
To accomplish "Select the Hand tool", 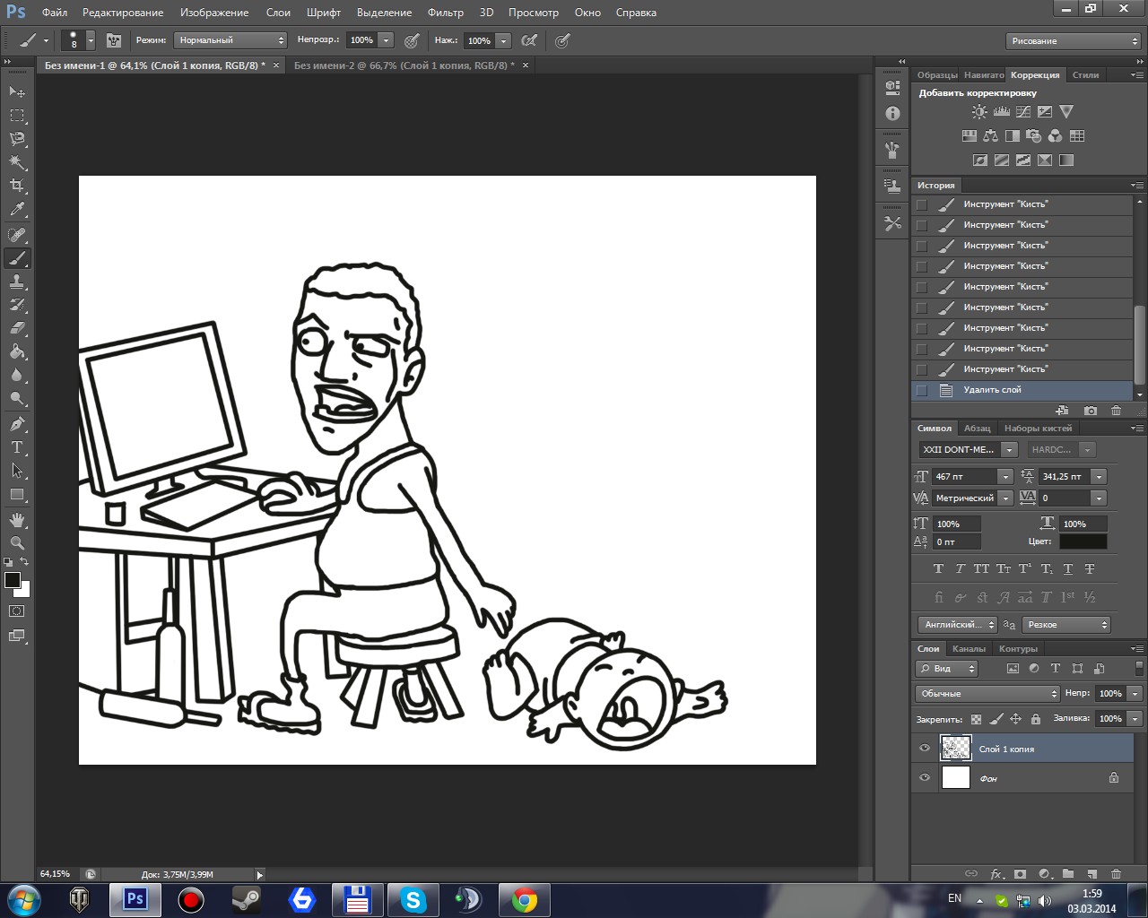I will pos(17,520).
